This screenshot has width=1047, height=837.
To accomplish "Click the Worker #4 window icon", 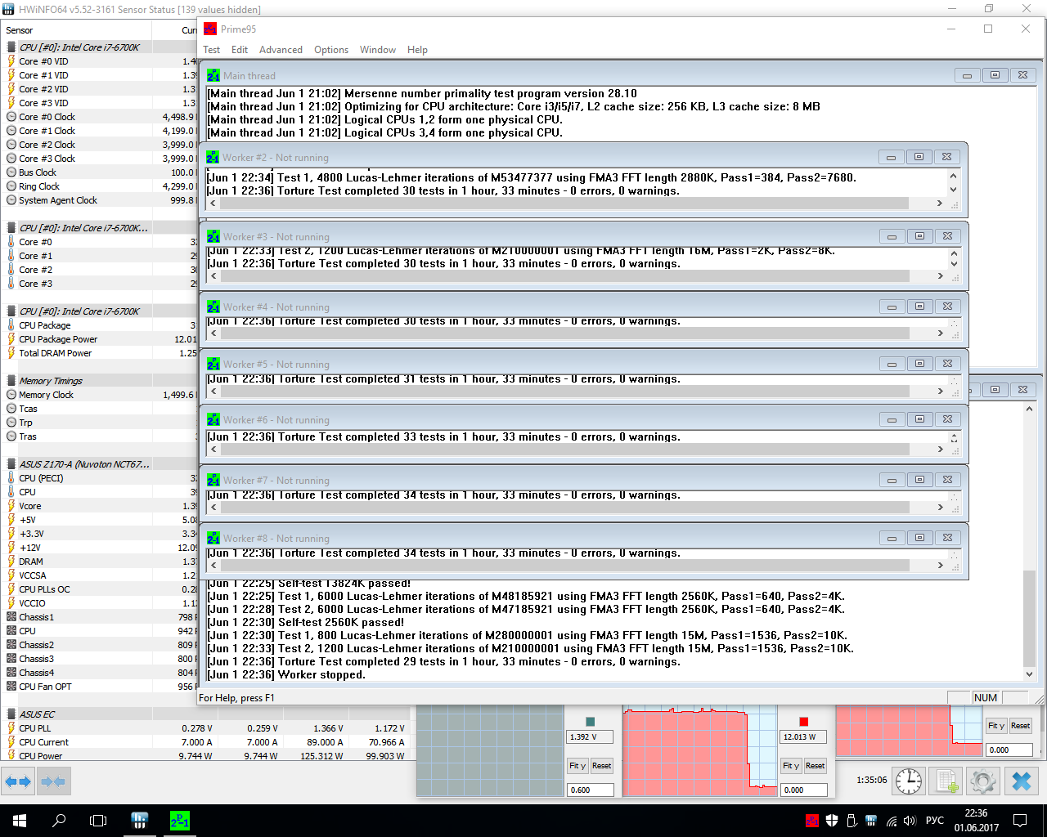I will pos(213,307).
